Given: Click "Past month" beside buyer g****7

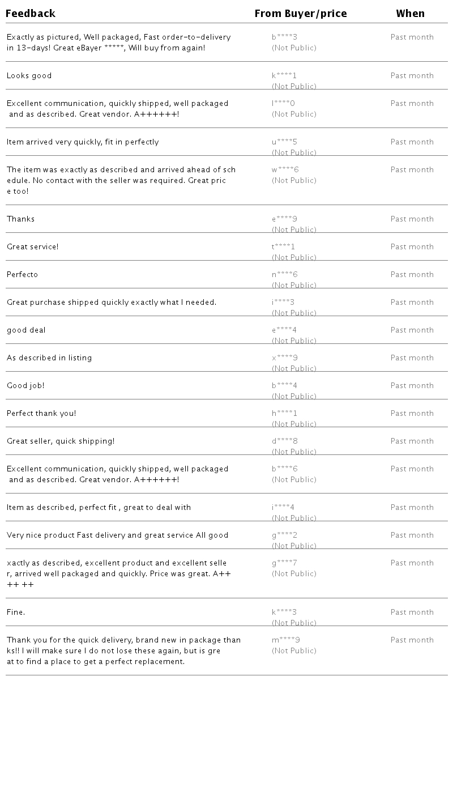Looking at the screenshot, I should (412, 563).
